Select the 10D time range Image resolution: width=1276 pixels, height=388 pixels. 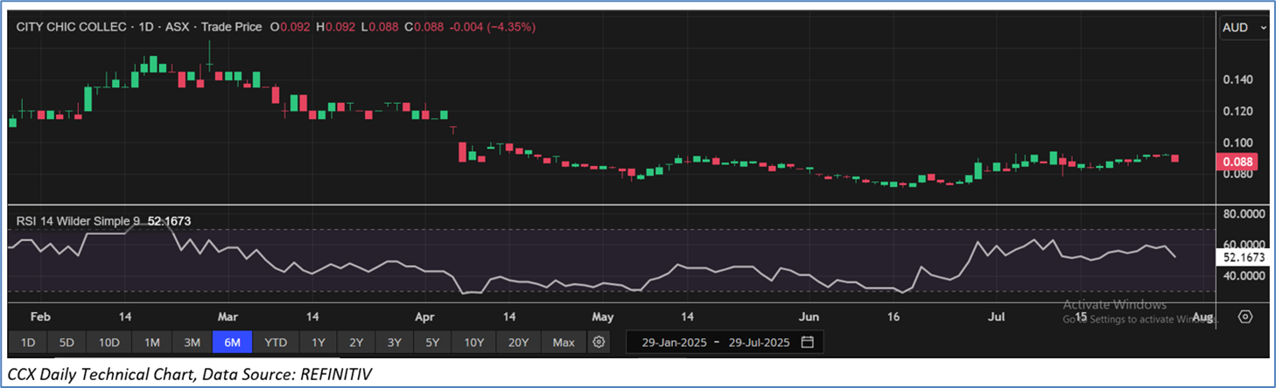tap(109, 342)
